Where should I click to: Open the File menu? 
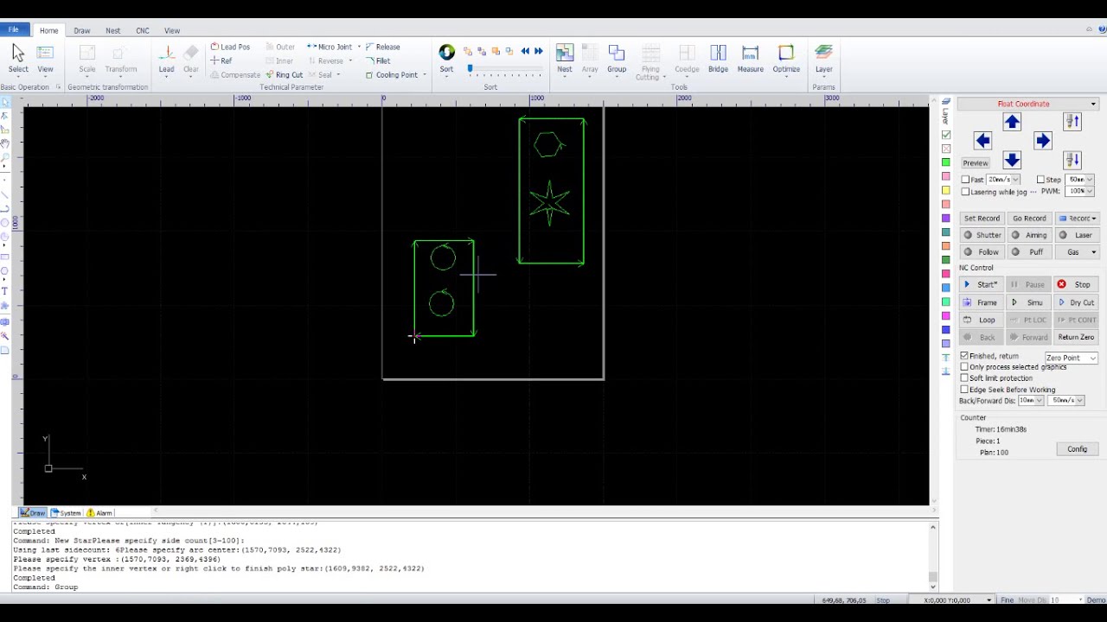coord(14,30)
